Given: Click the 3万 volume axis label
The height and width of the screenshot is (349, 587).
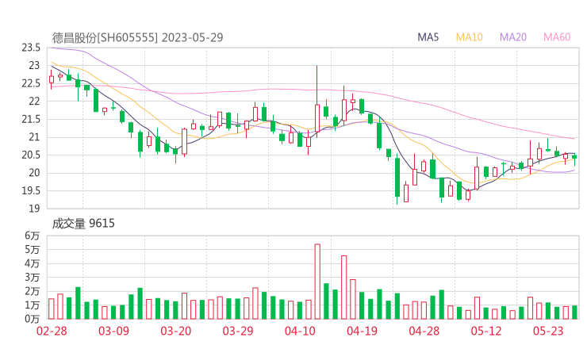Looking at the screenshot, I should pyautogui.click(x=32, y=278).
